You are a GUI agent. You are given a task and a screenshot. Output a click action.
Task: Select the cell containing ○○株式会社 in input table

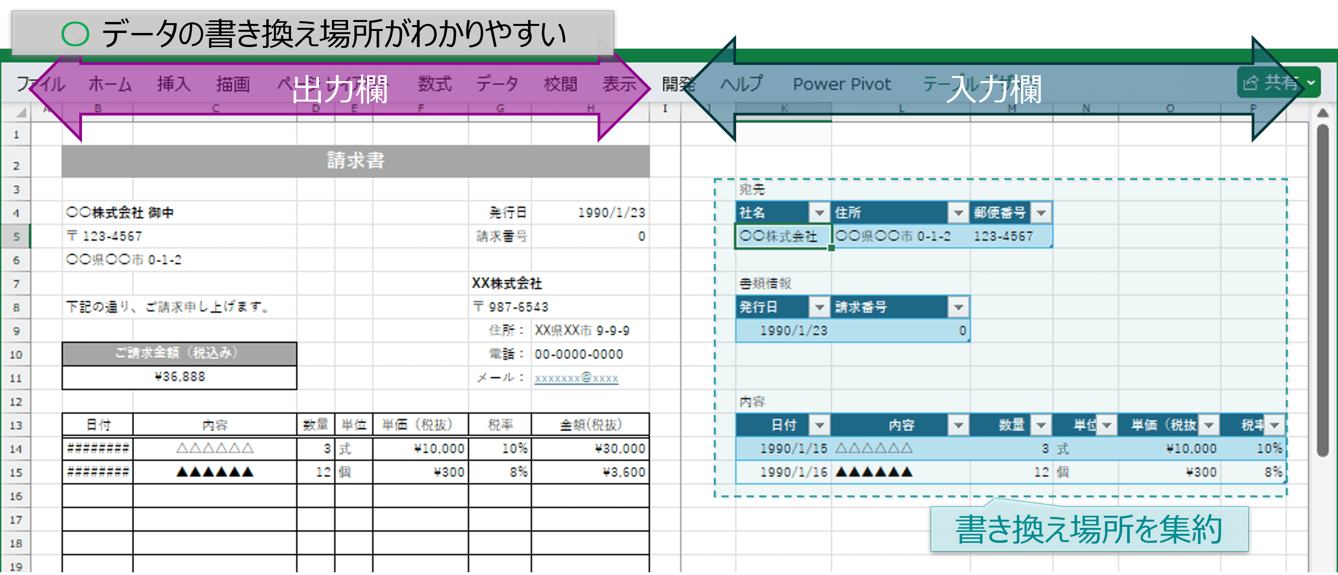coord(783,237)
